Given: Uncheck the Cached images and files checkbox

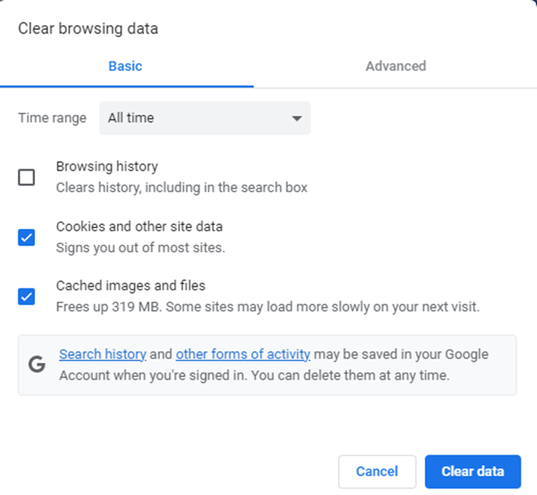Looking at the screenshot, I should [26, 296].
